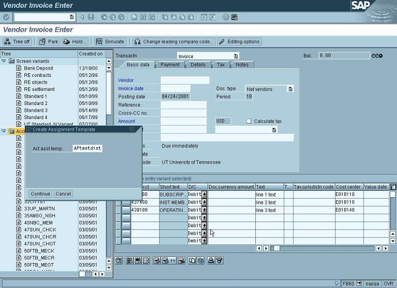Open the Transactn Invoice dropdown
The width and height of the screenshot is (397, 288).
236,56
